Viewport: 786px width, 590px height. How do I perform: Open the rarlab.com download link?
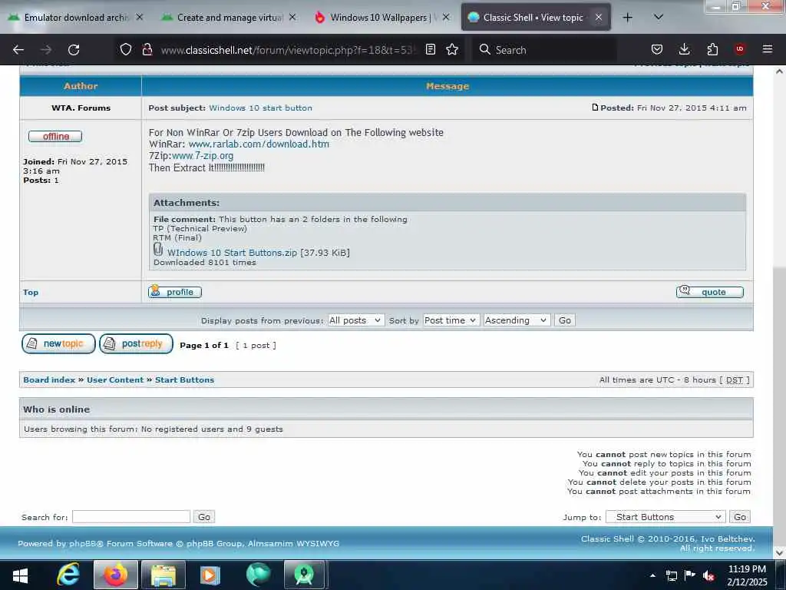pyautogui.click(x=259, y=144)
